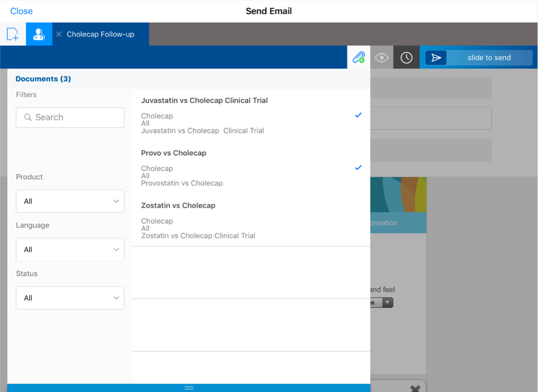Click the Close link
This screenshot has width=538, height=392.
(x=21, y=11)
